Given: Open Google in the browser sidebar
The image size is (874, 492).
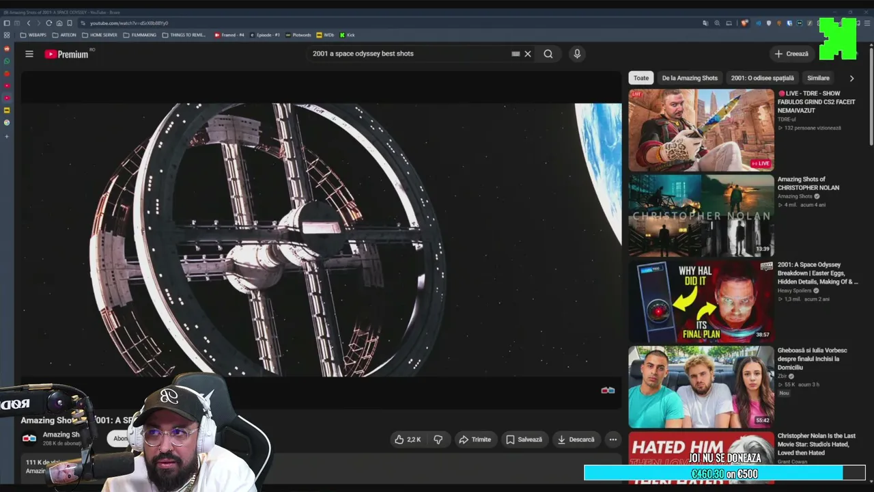Looking at the screenshot, I should click(7, 122).
